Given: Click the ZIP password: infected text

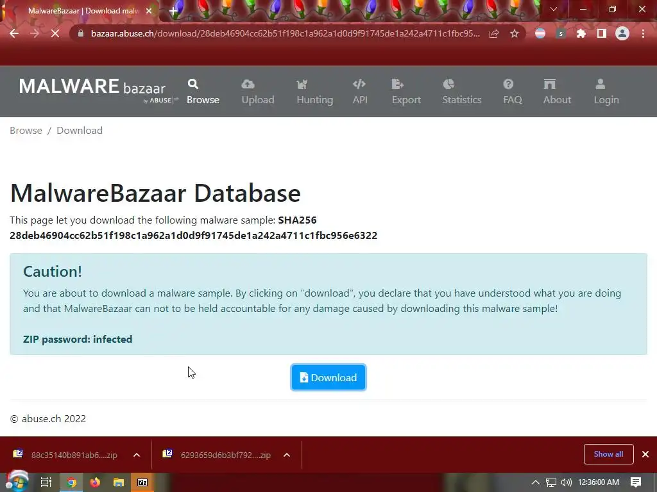Looking at the screenshot, I should (x=78, y=340).
